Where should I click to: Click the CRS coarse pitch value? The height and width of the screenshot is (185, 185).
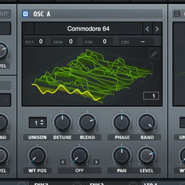[x=143, y=42]
